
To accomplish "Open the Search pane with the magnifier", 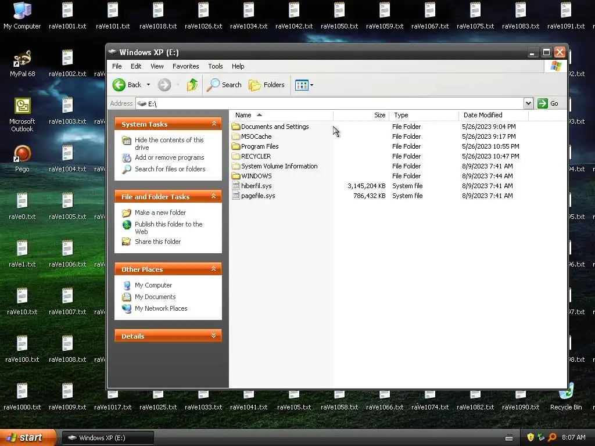I will [x=224, y=85].
